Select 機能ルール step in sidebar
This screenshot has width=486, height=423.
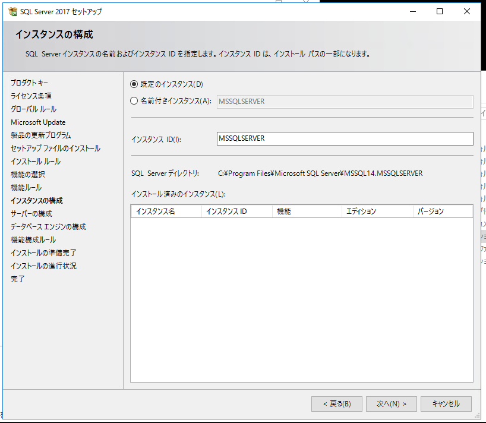tap(26, 188)
